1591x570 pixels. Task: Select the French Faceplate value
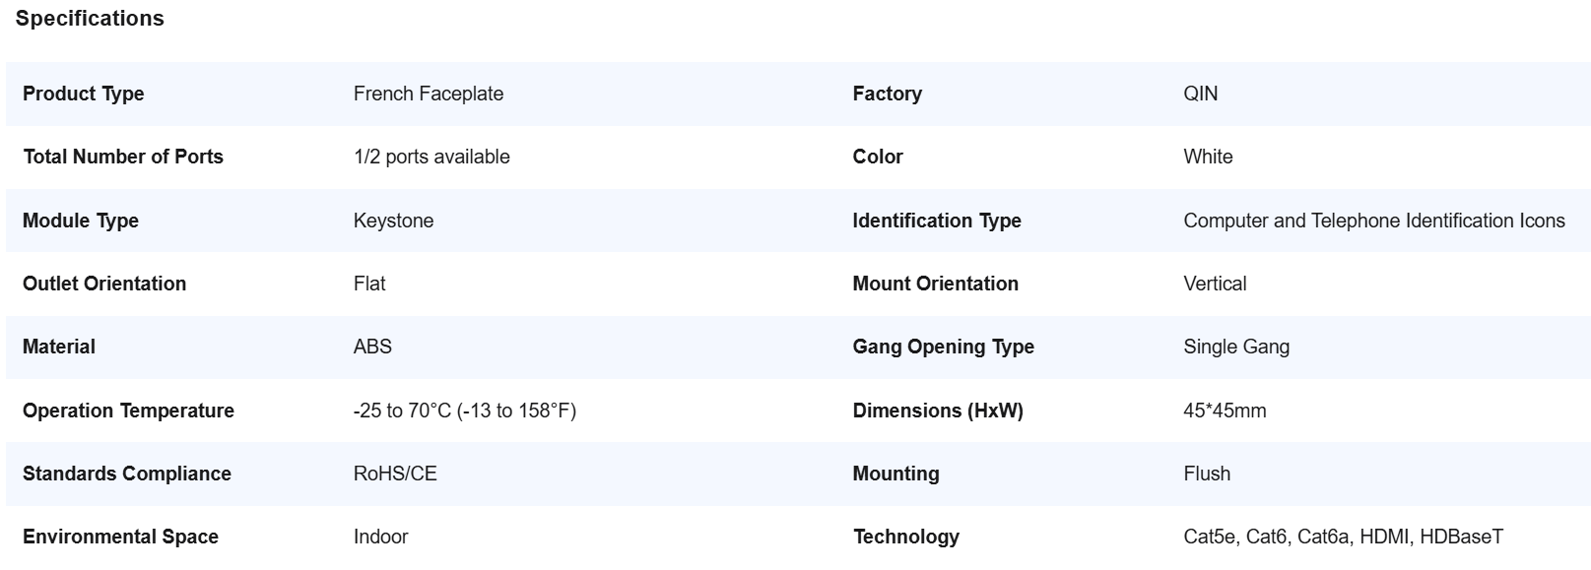point(429,94)
